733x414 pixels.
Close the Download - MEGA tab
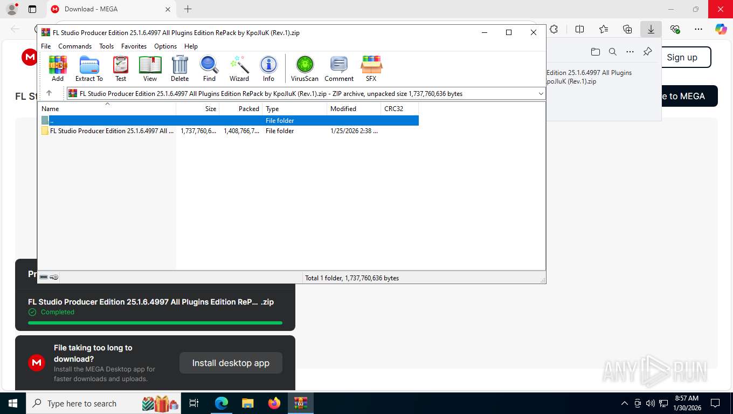168,9
